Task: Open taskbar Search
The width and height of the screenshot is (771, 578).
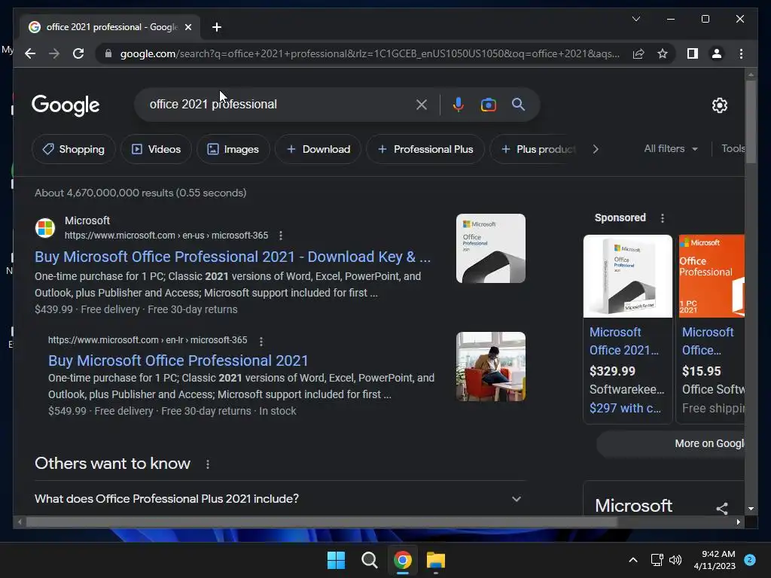Action: coord(369,560)
